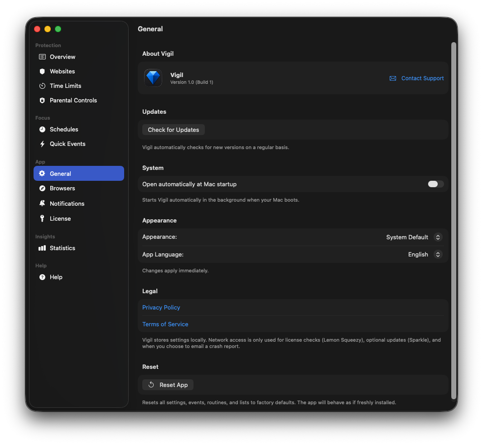
Task: Click the 'Version 1.0 (Build 1)' text
Action: pyautogui.click(x=192, y=82)
